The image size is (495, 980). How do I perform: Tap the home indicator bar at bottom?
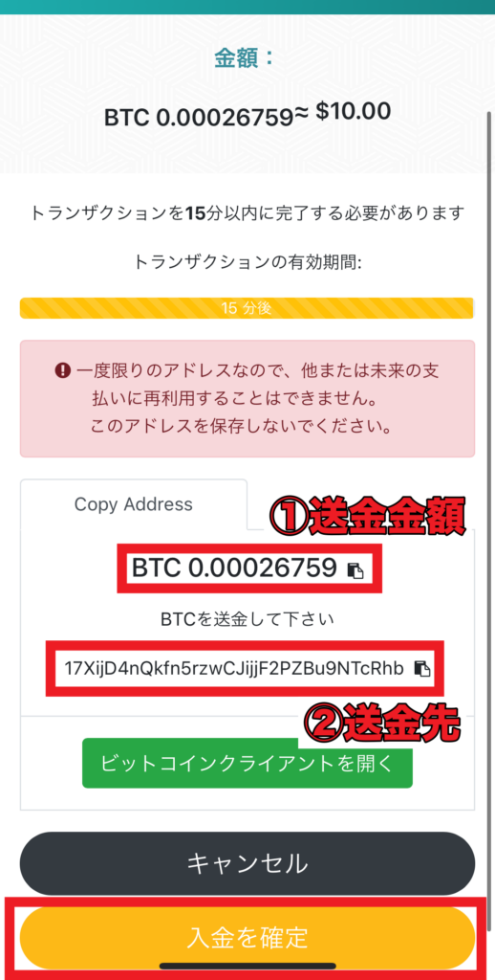(247, 967)
